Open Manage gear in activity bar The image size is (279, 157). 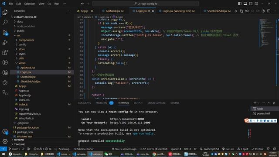[x=5, y=141]
